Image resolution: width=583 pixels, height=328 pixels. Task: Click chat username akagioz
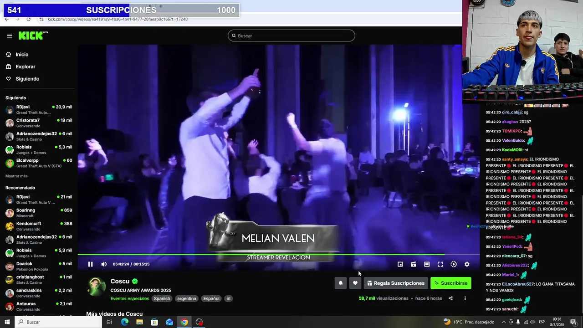click(x=510, y=122)
